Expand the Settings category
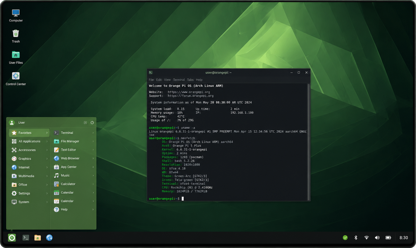Screen dimensions: 416x248 point(29,193)
